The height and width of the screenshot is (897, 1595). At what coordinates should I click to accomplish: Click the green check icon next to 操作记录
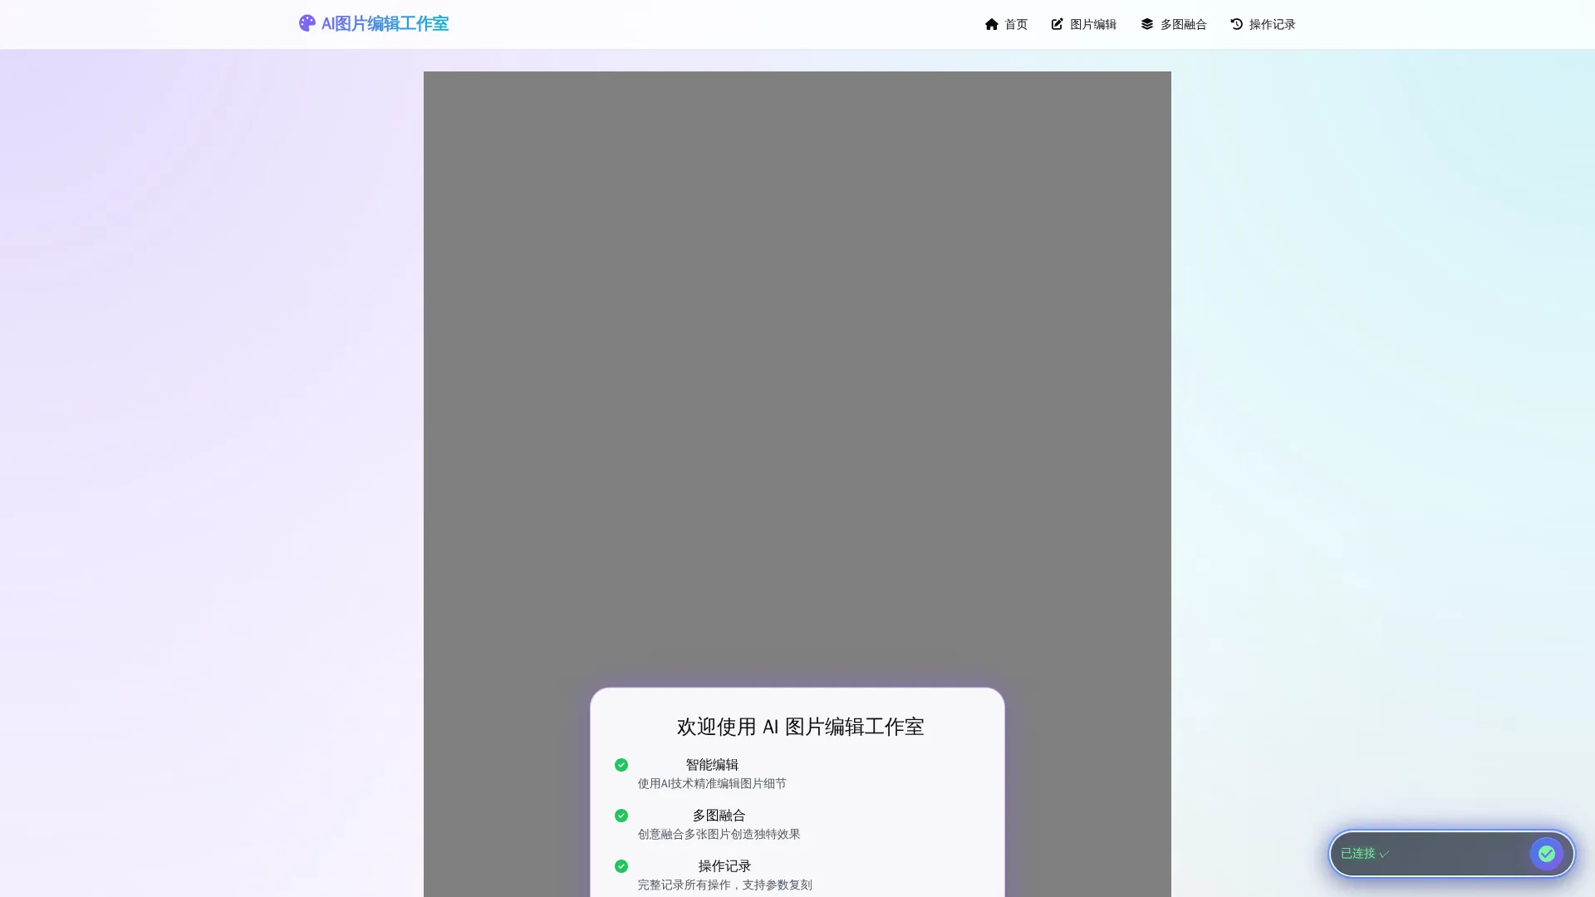coord(621,866)
